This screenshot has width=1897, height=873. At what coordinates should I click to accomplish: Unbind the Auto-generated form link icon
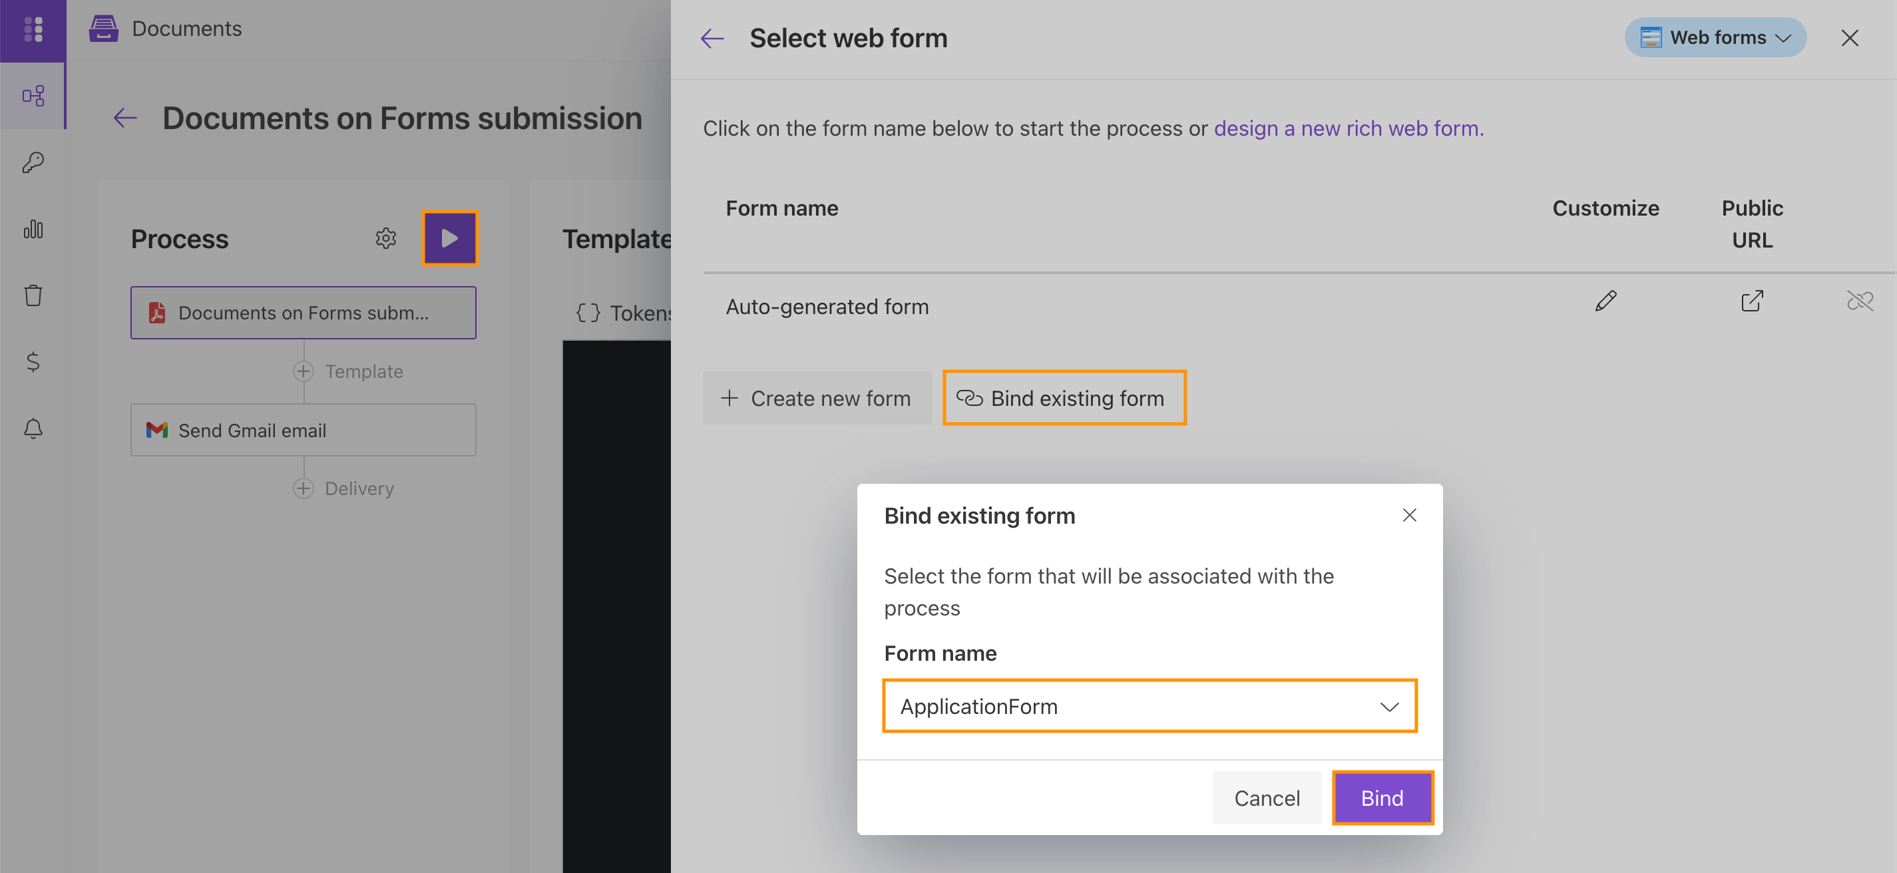pyautogui.click(x=1860, y=300)
